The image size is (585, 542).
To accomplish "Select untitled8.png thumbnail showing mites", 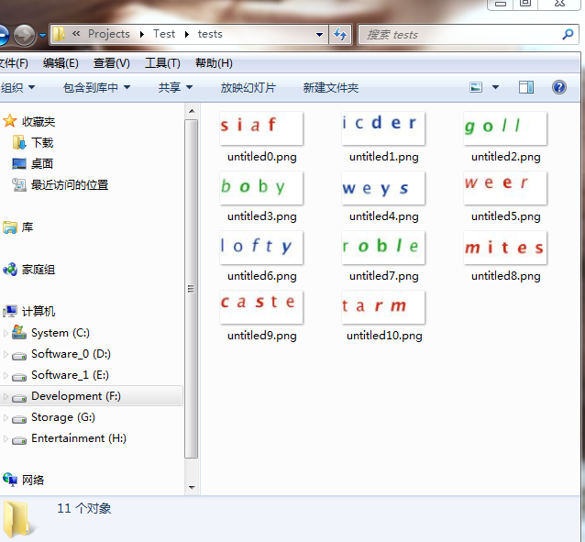I will 505,248.
